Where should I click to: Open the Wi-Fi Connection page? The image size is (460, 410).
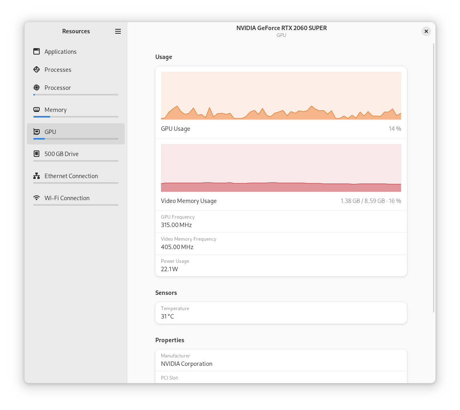click(67, 198)
